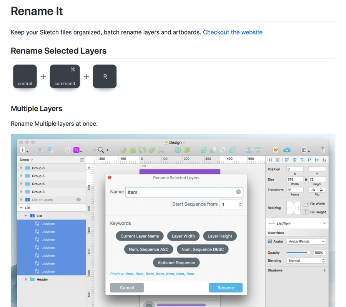Open the Insert plus menu in toolbar

pyautogui.click(x=24, y=150)
